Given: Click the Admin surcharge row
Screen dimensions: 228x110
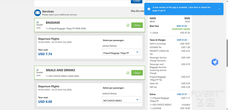Looking at the screenshot, I should (170, 43).
